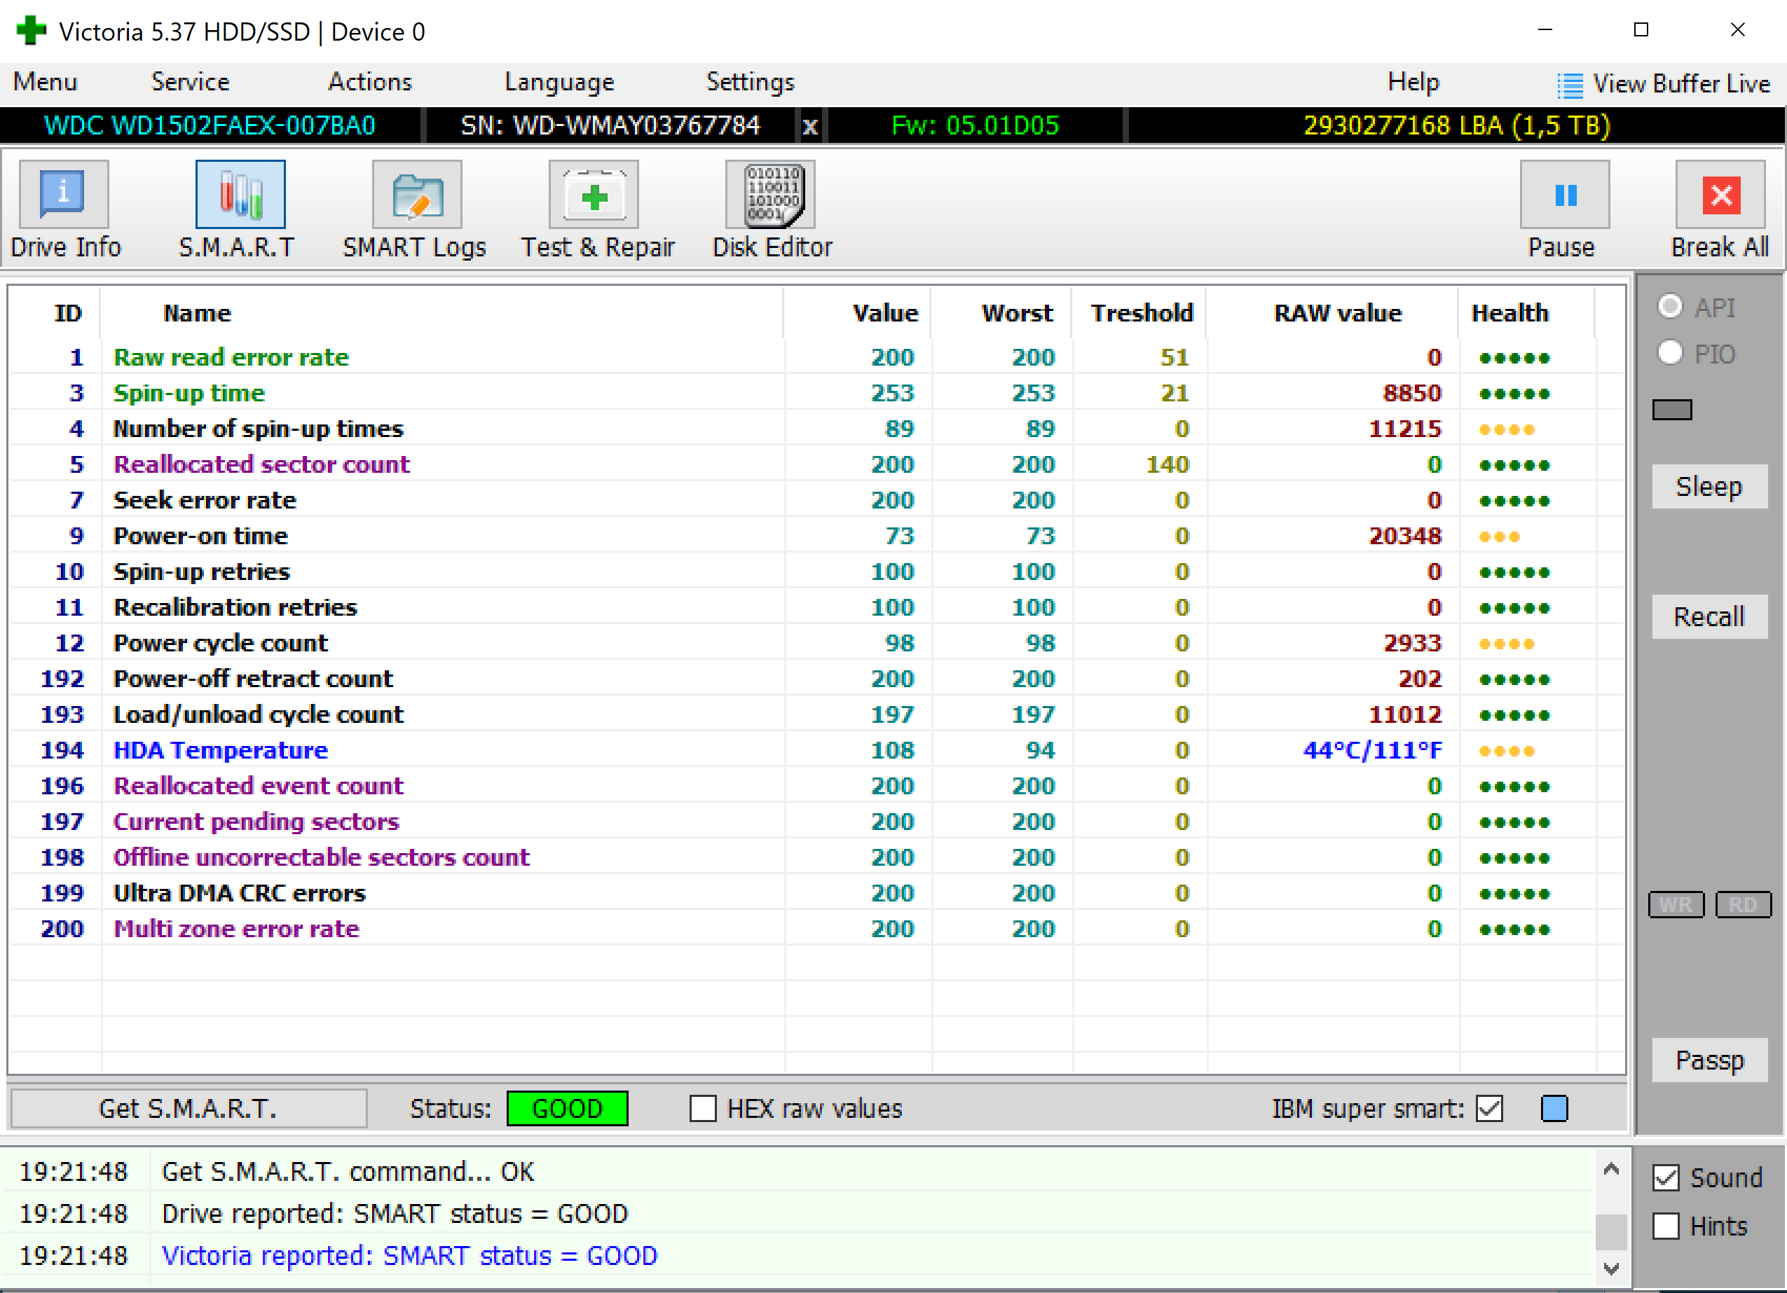Click the gray indicator box below PIO
1787x1293 pixels.
click(x=1672, y=410)
